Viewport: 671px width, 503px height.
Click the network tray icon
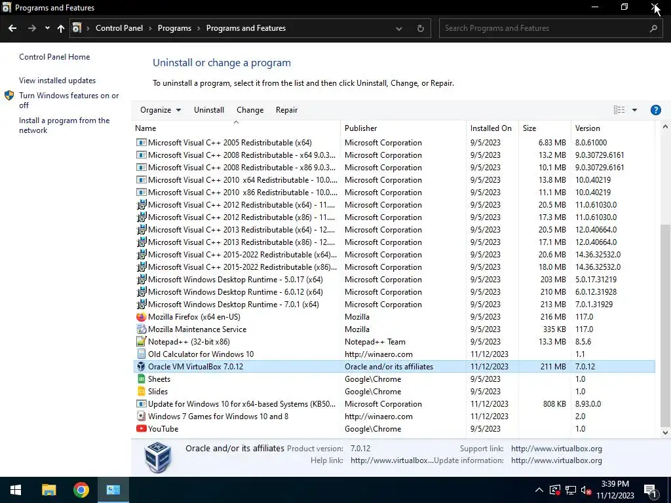tap(571, 490)
